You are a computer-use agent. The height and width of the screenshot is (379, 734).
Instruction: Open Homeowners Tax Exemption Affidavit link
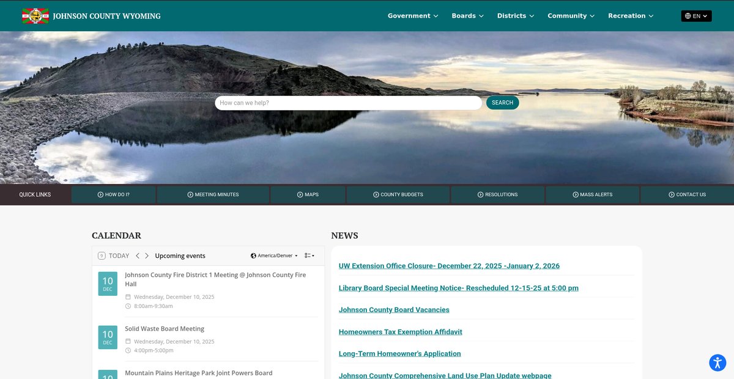tap(401, 332)
